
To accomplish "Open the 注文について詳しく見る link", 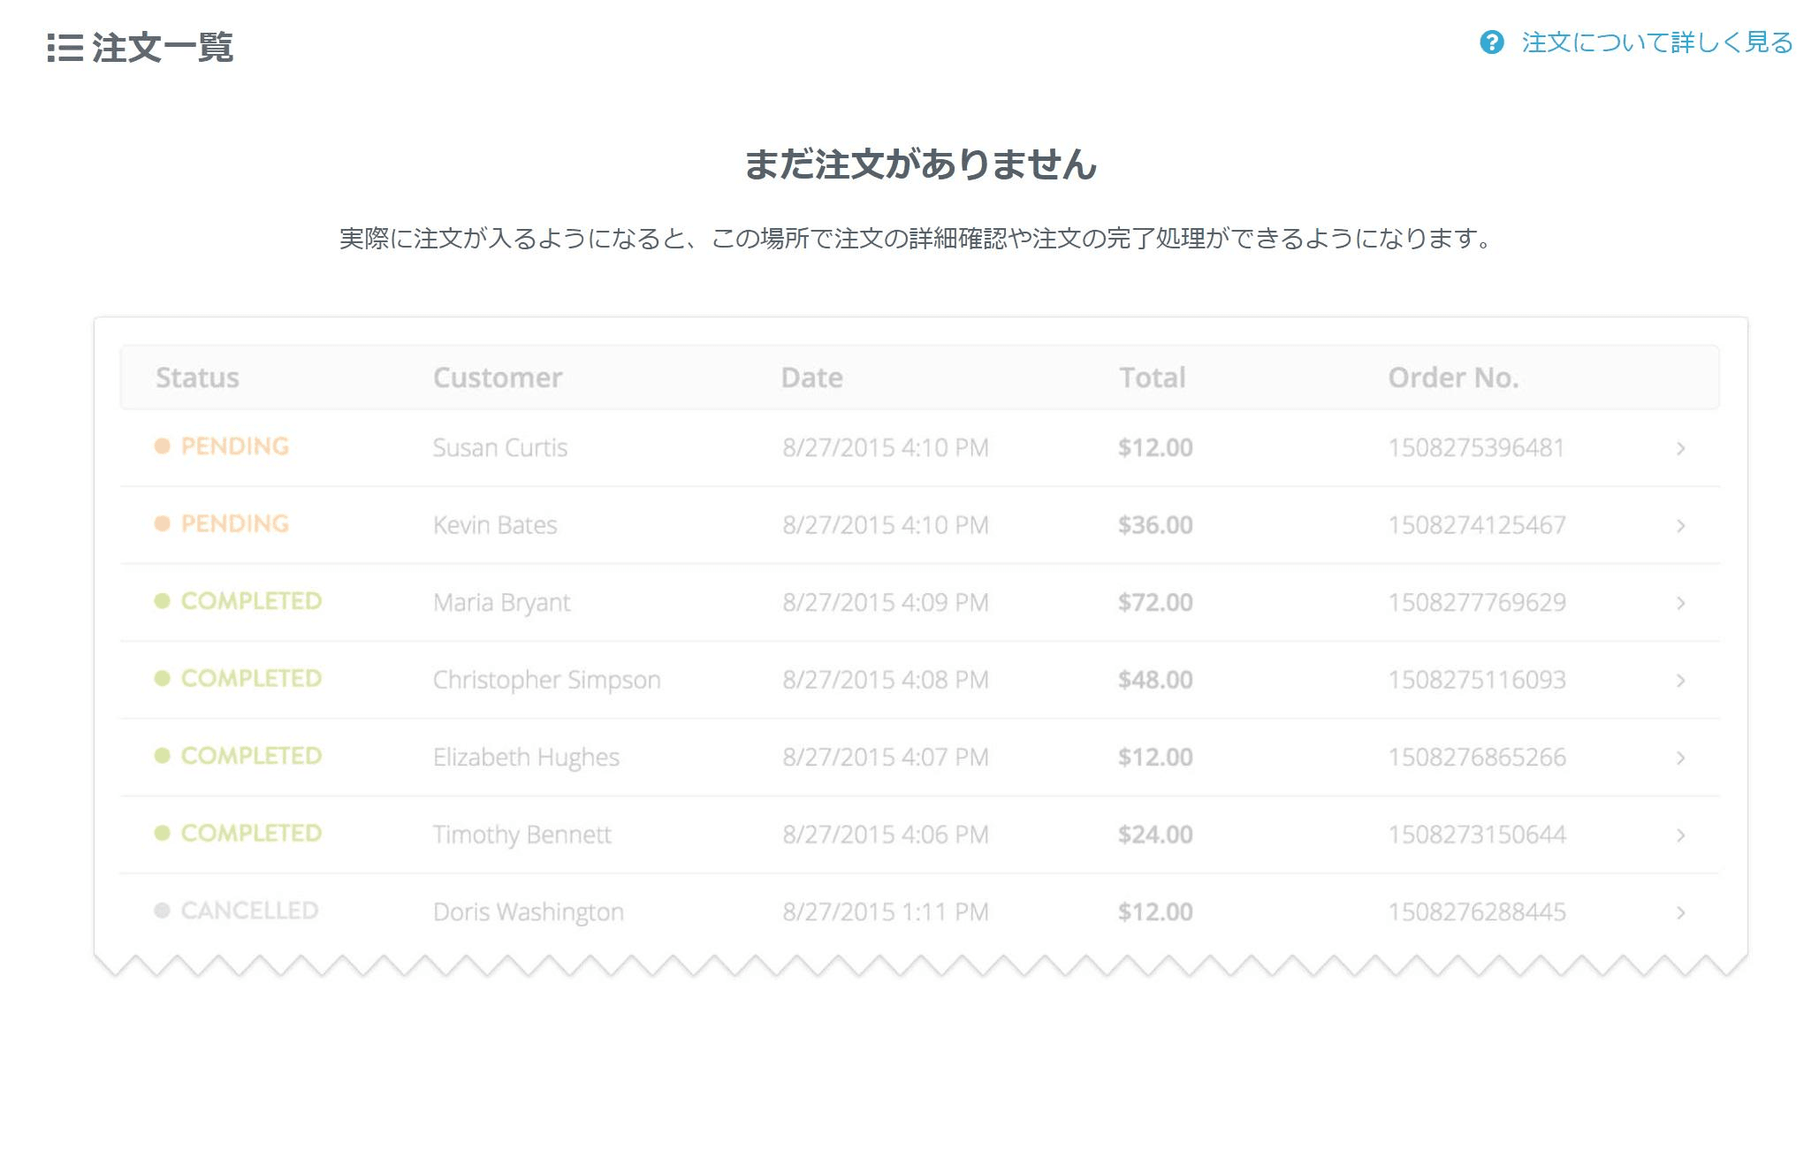I will coord(1656,42).
